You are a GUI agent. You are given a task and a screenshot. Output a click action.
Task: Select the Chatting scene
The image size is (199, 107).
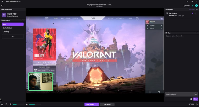pyautogui.click(x=6, y=32)
